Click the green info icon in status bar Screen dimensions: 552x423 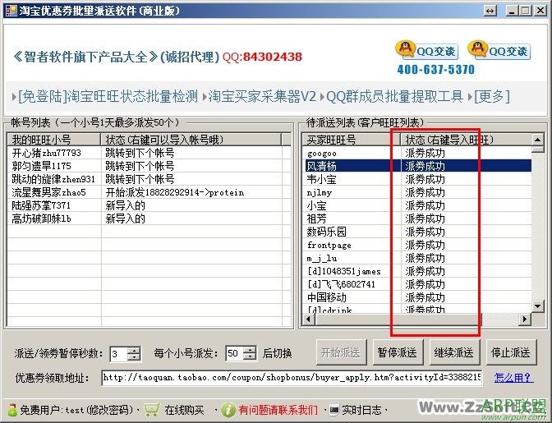click(228, 410)
